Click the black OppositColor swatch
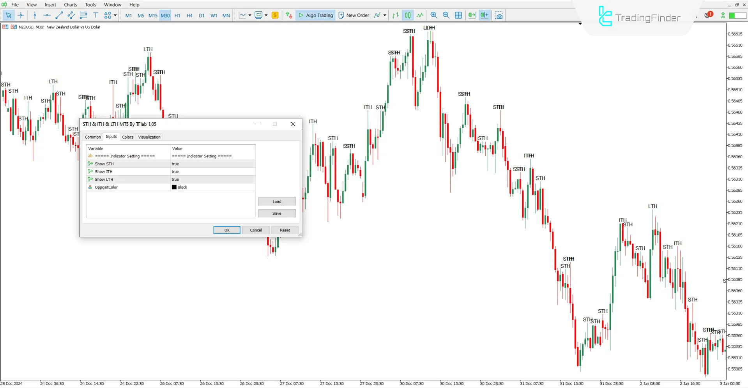The width and height of the screenshot is (748, 388). pos(174,187)
